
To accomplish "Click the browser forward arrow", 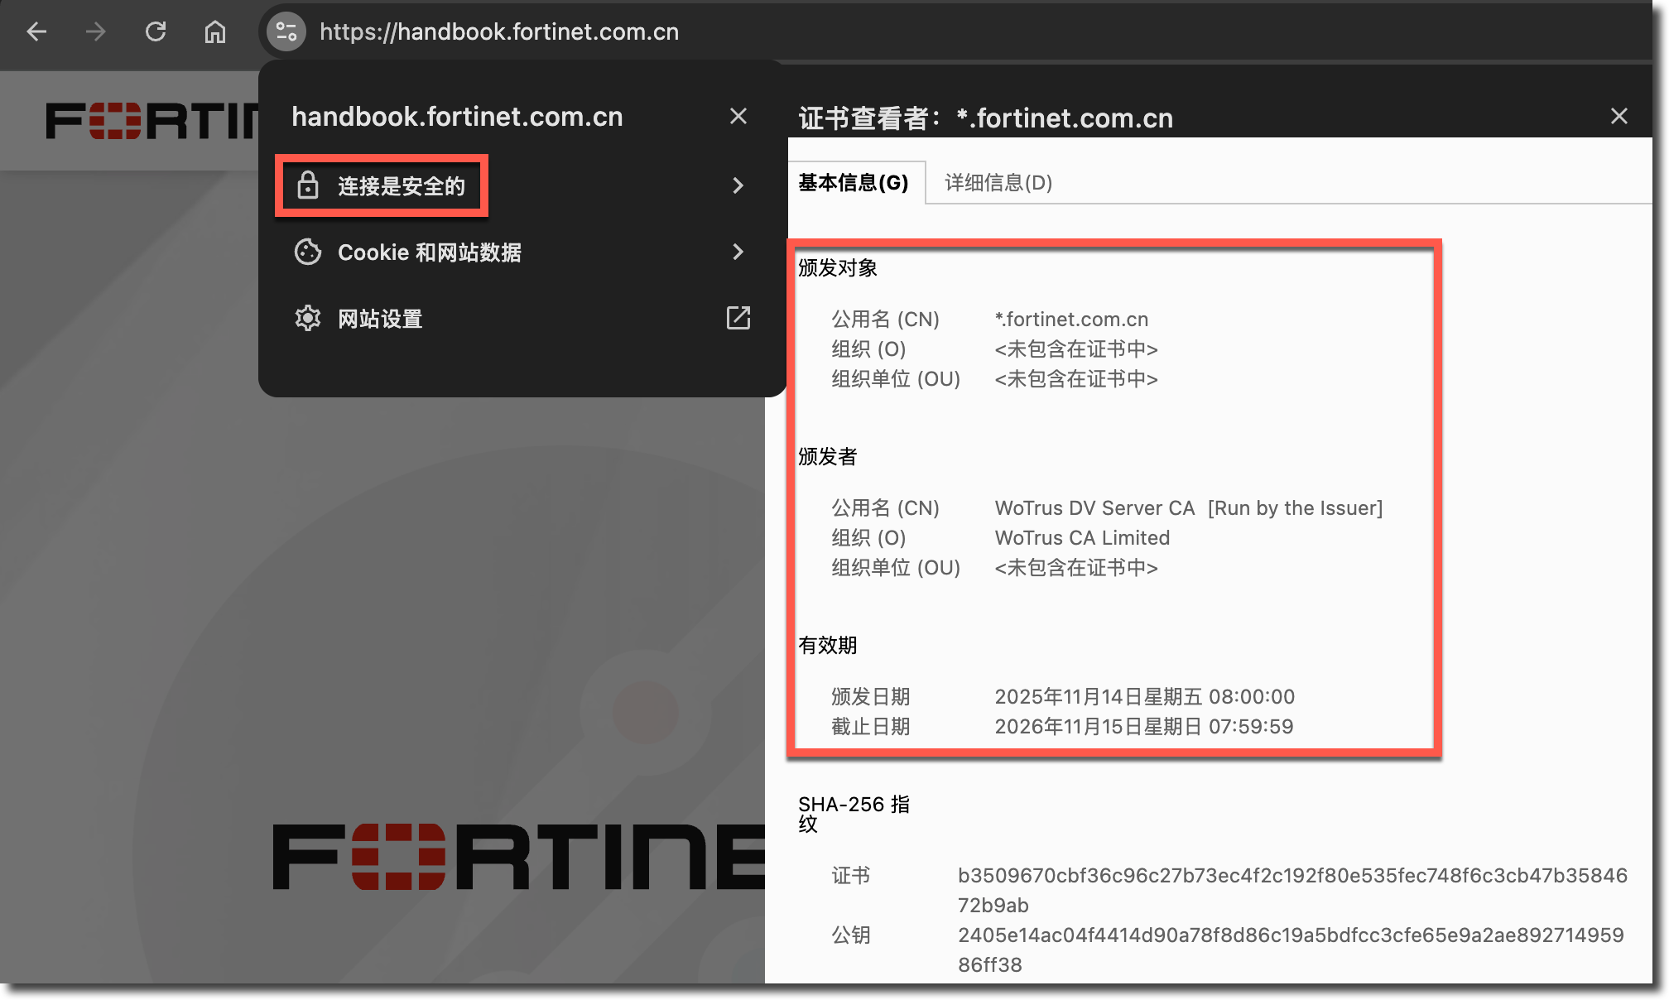I will (96, 31).
